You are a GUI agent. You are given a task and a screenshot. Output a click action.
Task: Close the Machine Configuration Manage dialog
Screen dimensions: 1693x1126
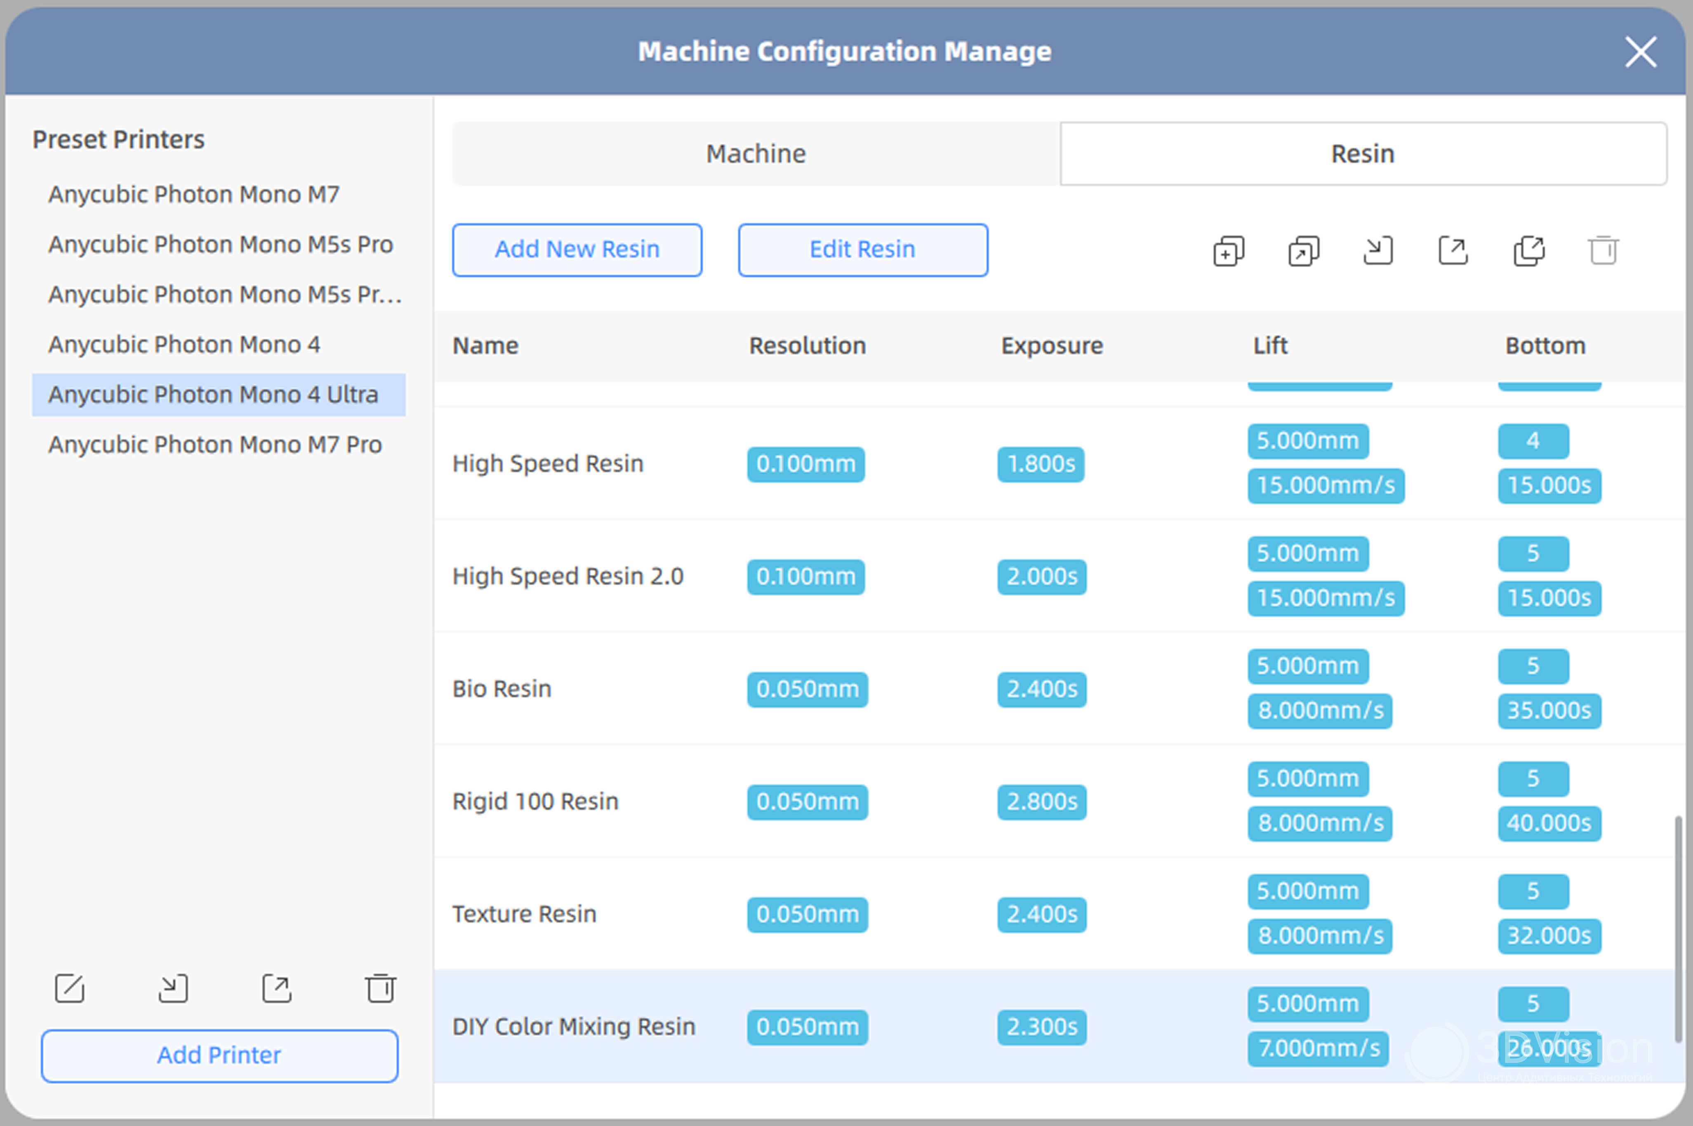(1641, 52)
